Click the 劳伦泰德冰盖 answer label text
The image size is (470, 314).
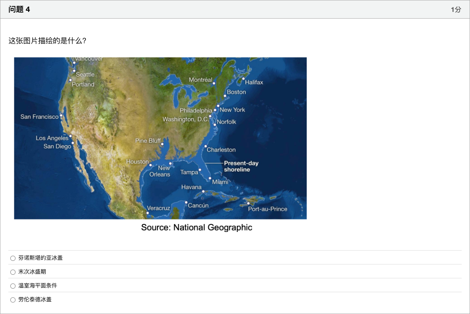(35, 299)
